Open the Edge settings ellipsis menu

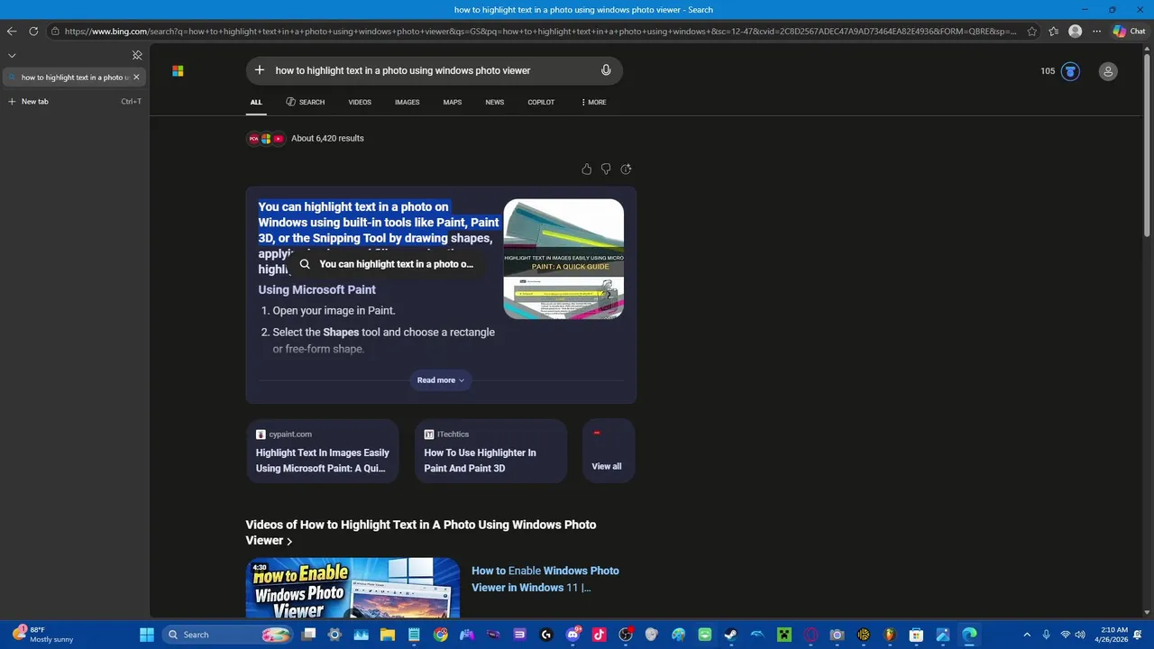click(1097, 31)
